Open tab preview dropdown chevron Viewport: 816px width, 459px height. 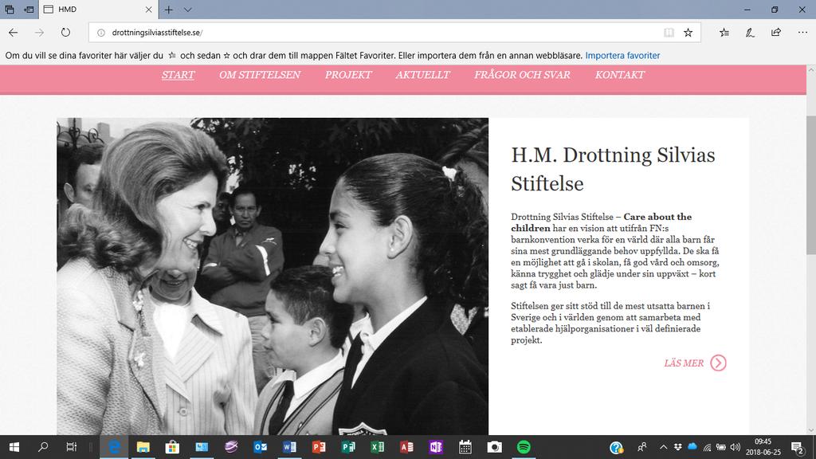(188, 10)
